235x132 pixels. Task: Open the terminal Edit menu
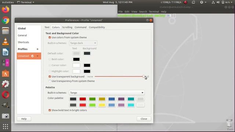[127, 11]
